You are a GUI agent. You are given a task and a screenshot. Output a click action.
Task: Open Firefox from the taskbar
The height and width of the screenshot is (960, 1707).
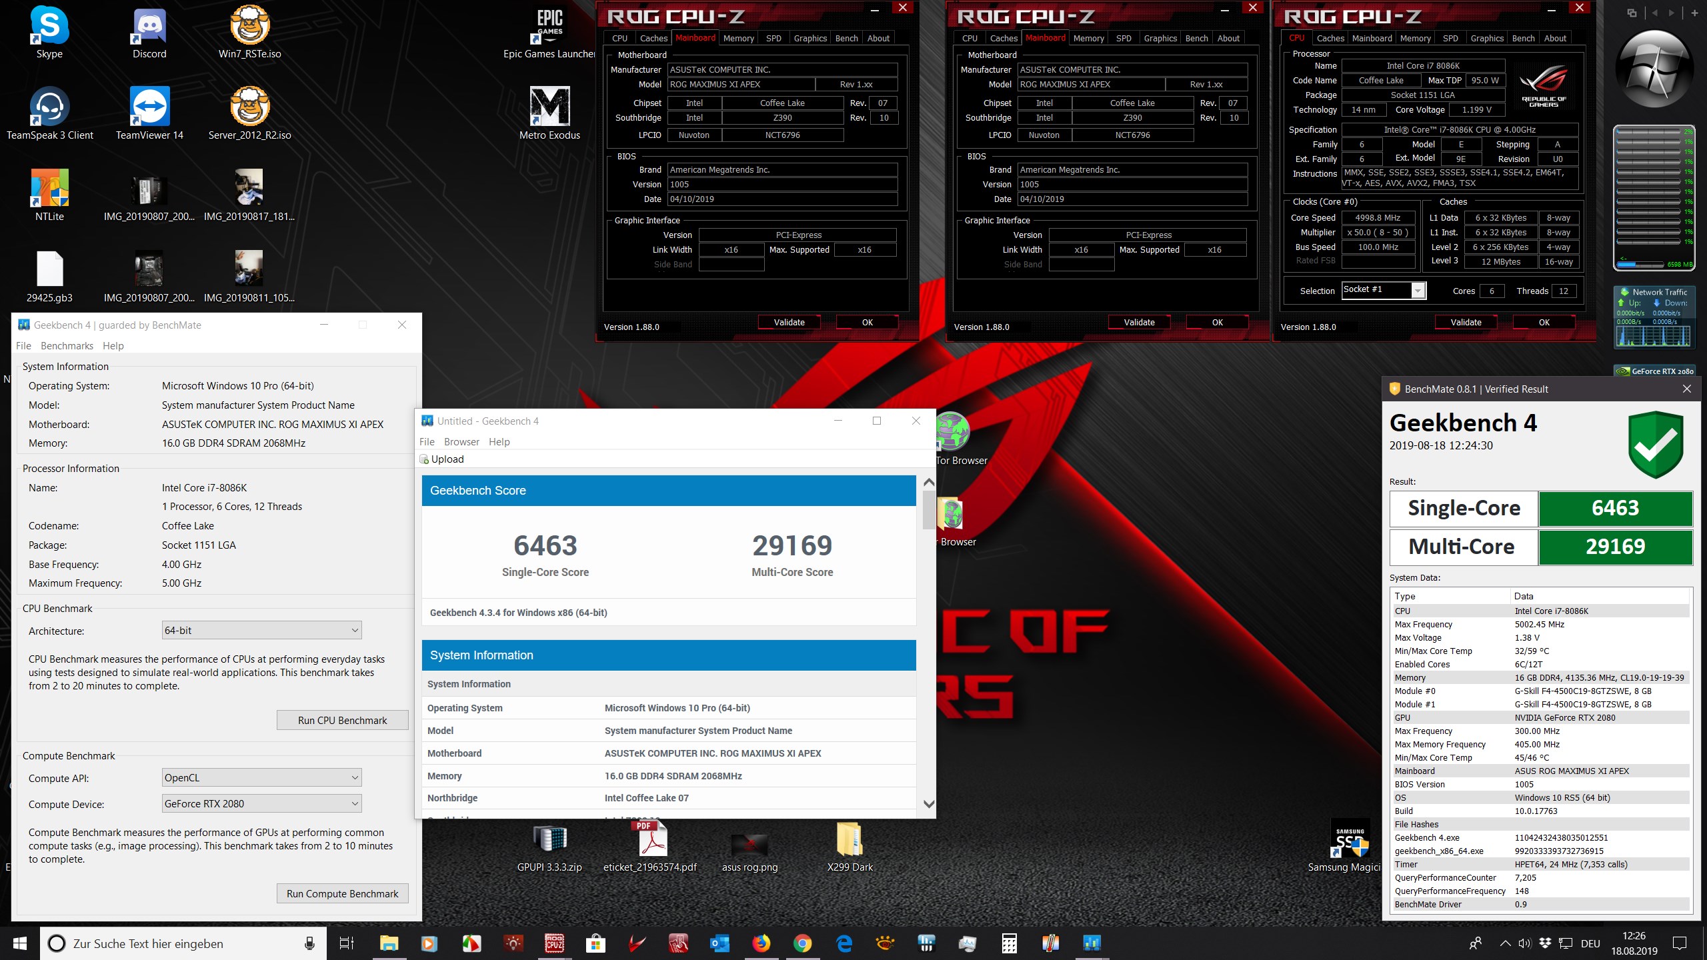click(761, 943)
